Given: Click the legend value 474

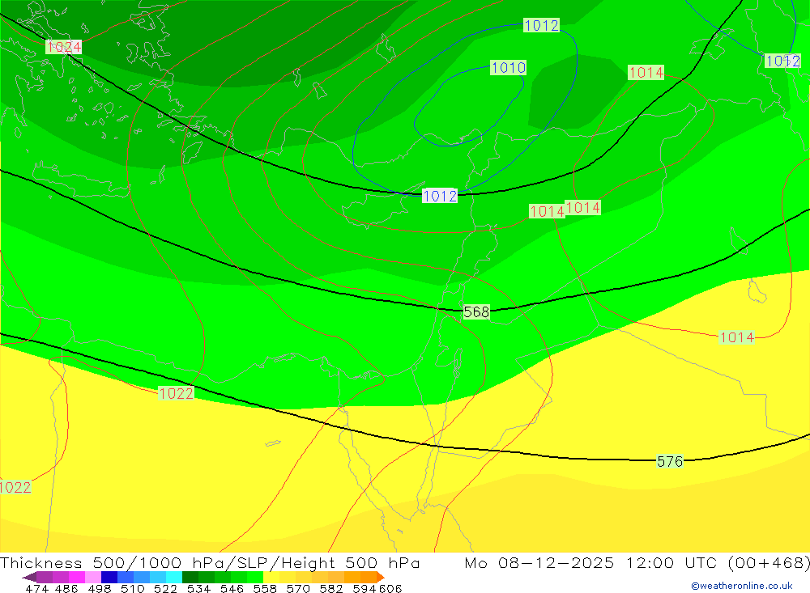Looking at the screenshot, I should tap(36, 588).
